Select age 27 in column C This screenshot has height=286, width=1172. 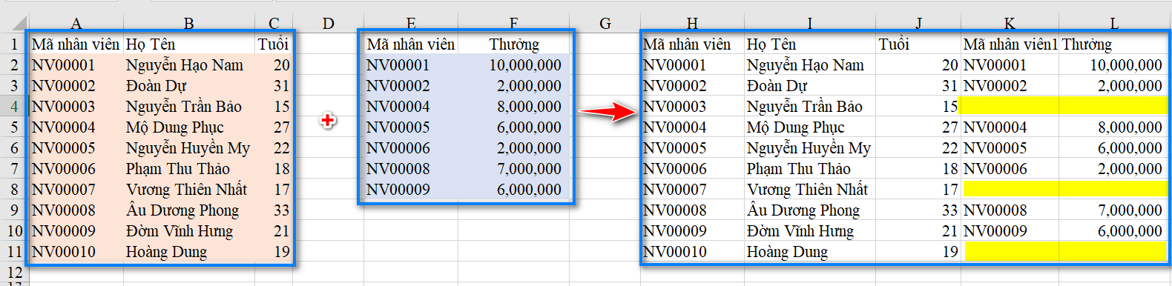point(281,127)
